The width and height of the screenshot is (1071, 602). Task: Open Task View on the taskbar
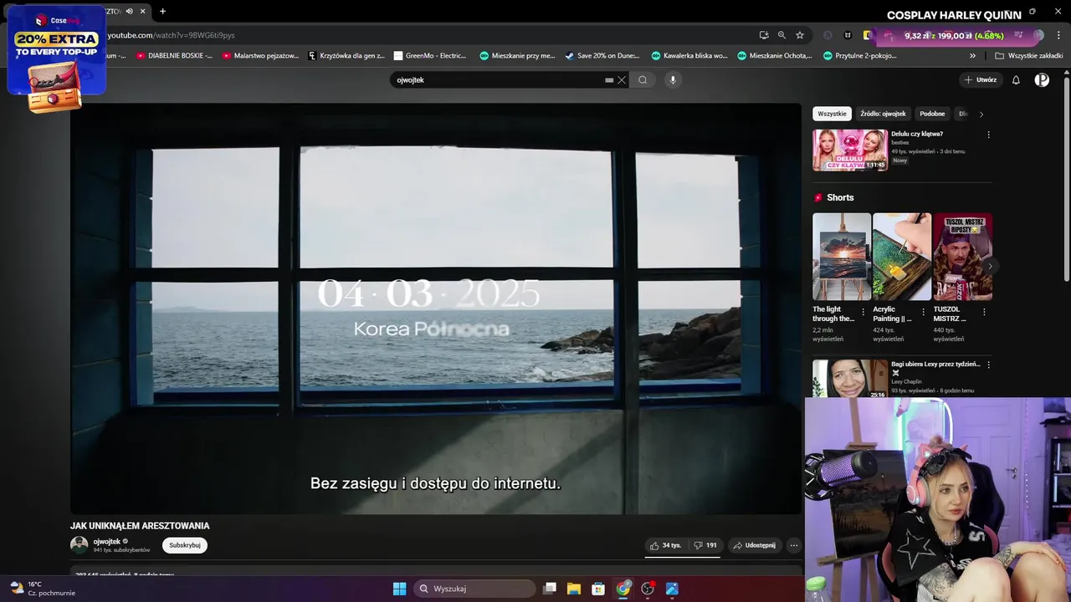pos(550,589)
